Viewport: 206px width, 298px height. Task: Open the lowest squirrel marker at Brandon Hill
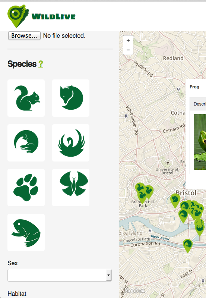pyautogui.click(x=142, y=197)
